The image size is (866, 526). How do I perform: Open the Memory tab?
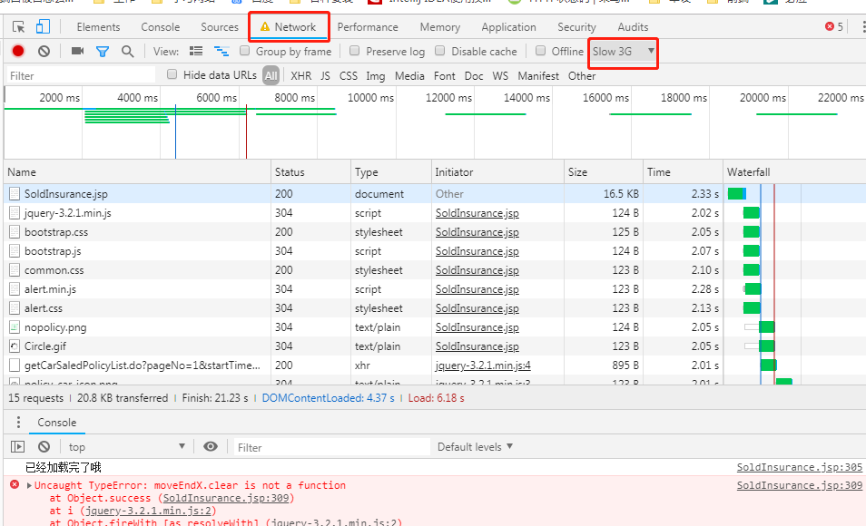pyautogui.click(x=439, y=27)
